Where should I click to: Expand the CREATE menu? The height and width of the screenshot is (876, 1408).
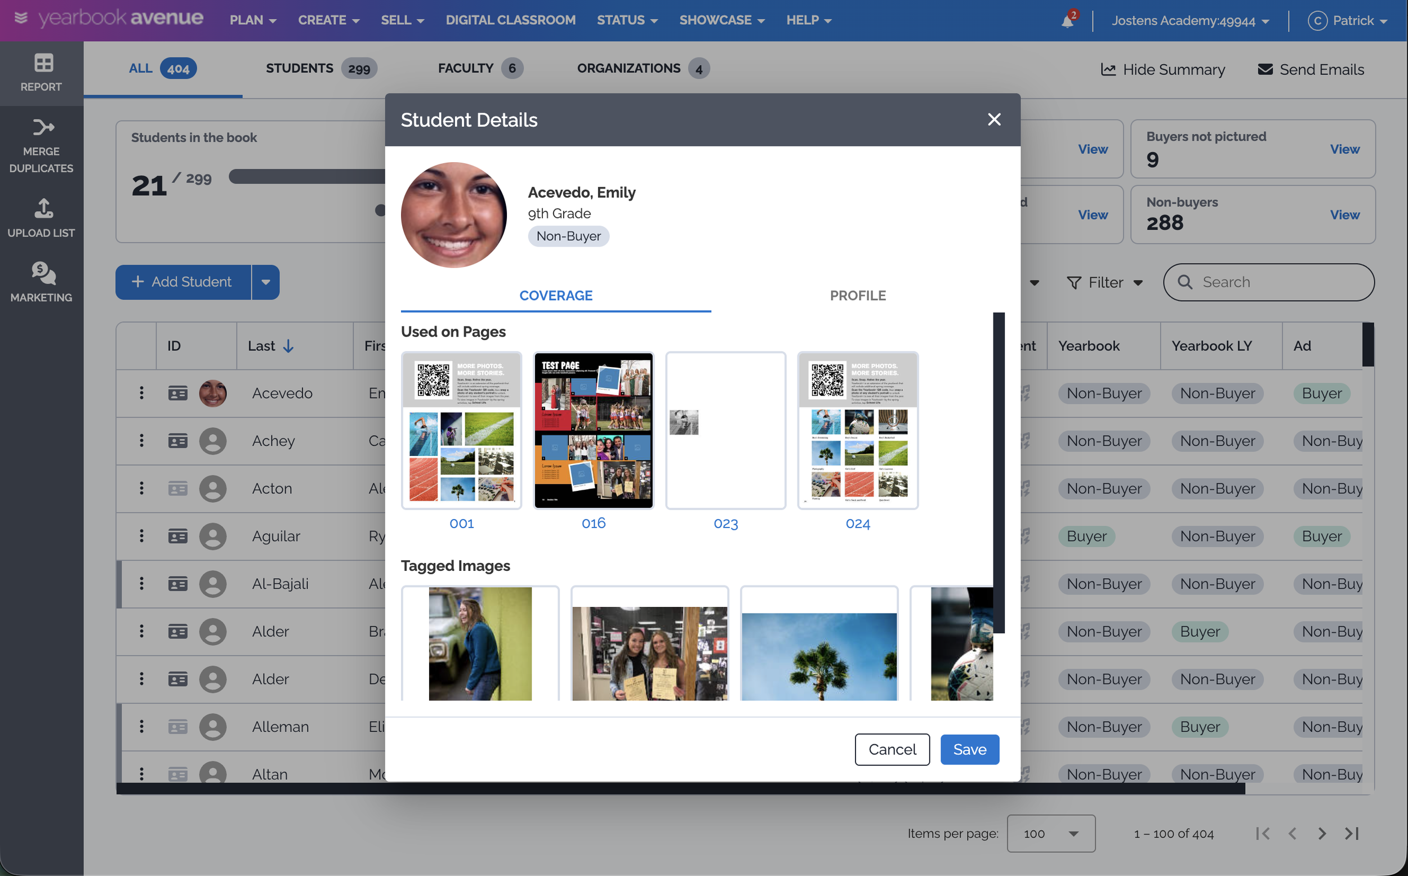328,20
